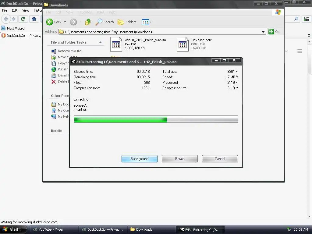The width and height of the screenshot is (312, 234).
Task: Click the green Back arrow in Downloads
Action: (50, 22)
